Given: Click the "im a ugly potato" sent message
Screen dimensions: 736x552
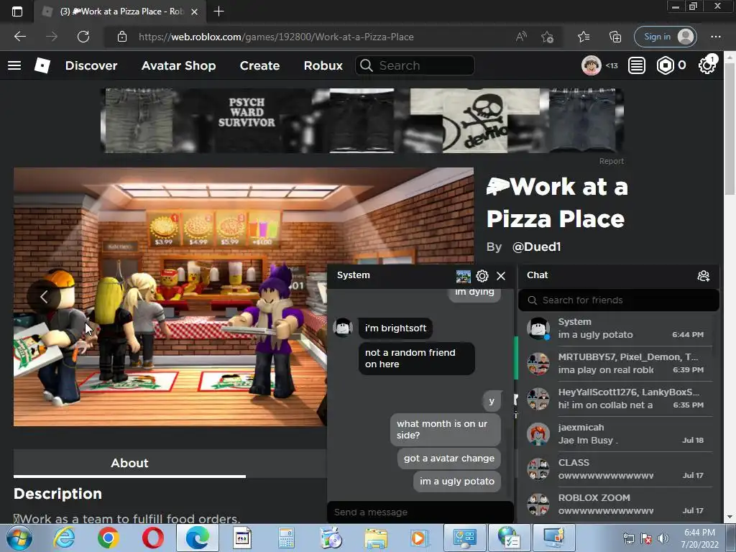Looking at the screenshot, I should 456,482.
